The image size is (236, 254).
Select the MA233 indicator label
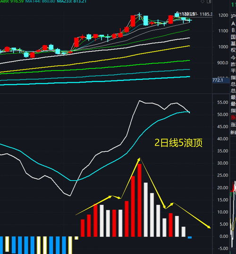click(x=72, y=1)
